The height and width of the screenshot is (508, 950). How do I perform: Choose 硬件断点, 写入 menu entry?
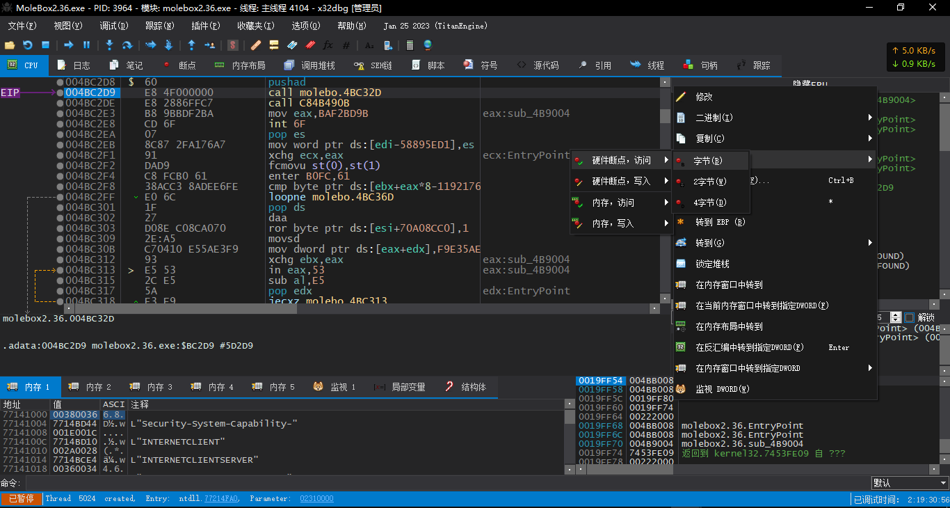click(x=620, y=182)
